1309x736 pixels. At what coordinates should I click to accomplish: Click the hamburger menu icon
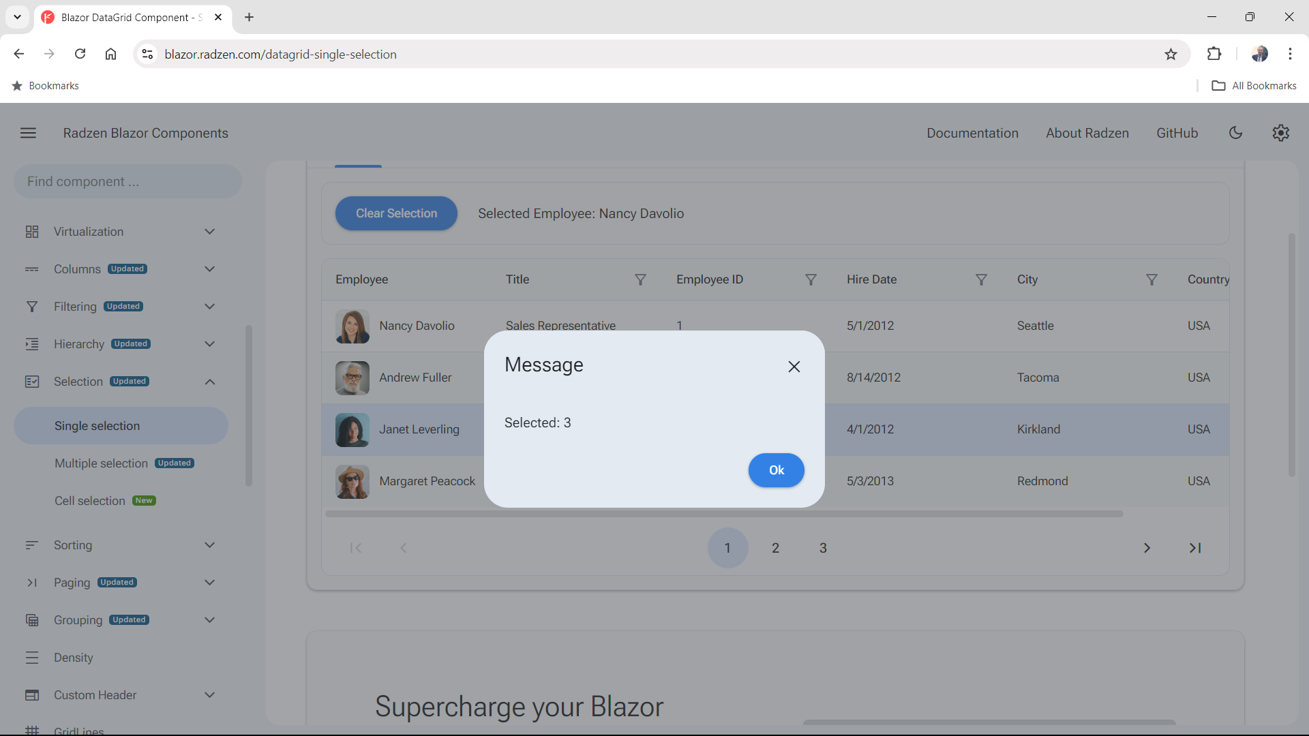click(28, 133)
